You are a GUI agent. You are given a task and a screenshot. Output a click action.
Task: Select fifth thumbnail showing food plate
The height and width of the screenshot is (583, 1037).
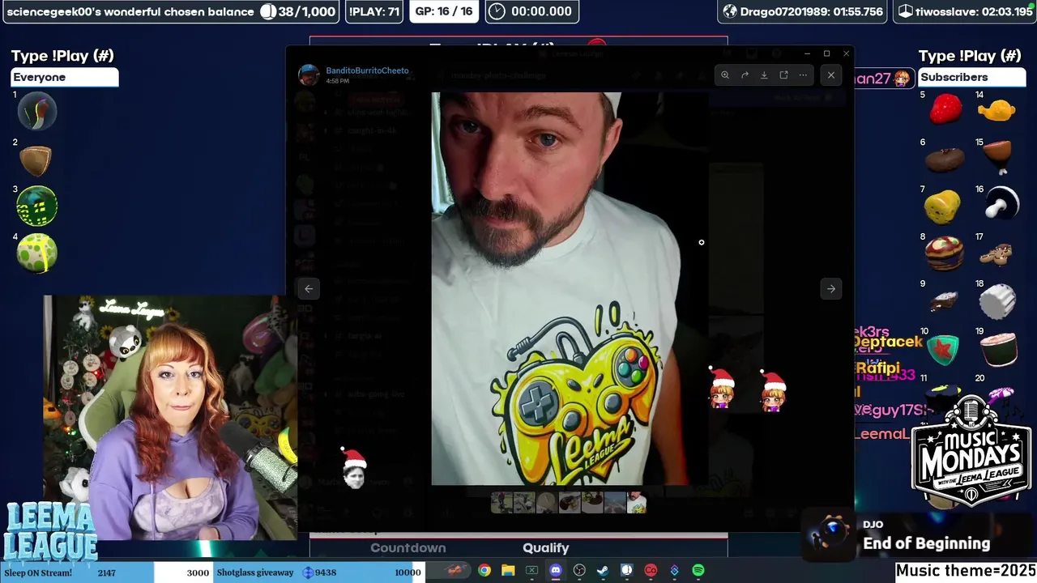tap(592, 503)
